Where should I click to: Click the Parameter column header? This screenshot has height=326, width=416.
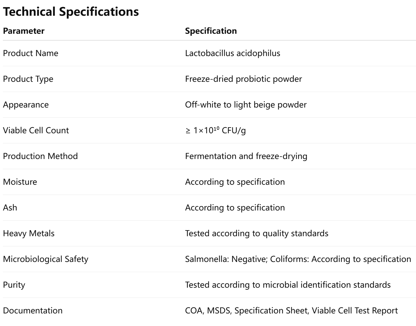[x=24, y=31]
